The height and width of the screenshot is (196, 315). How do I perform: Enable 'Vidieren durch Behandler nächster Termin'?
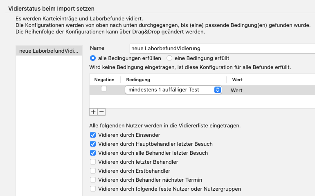(93, 180)
